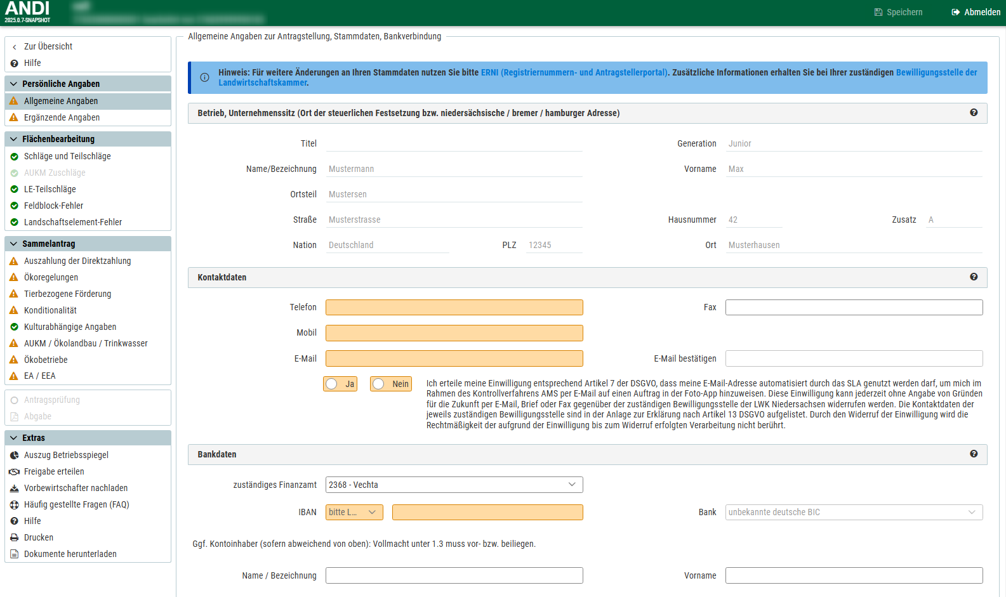Screen dimensions: 1006x597
Task: Open the zuständiges Finanzamt dropdown
Action: (454, 485)
